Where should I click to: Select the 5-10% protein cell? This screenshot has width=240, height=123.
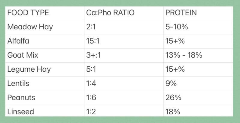(x=177, y=27)
